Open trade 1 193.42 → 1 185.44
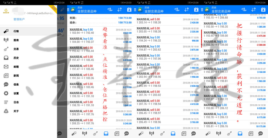This screenshot has height=138, width=268. tap(100, 50)
